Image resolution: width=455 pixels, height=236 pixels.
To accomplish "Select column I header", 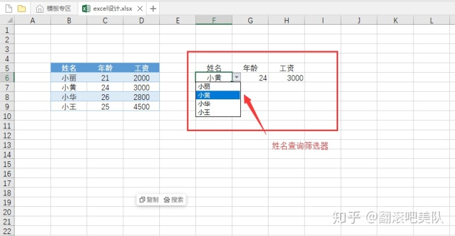I will (323, 20).
